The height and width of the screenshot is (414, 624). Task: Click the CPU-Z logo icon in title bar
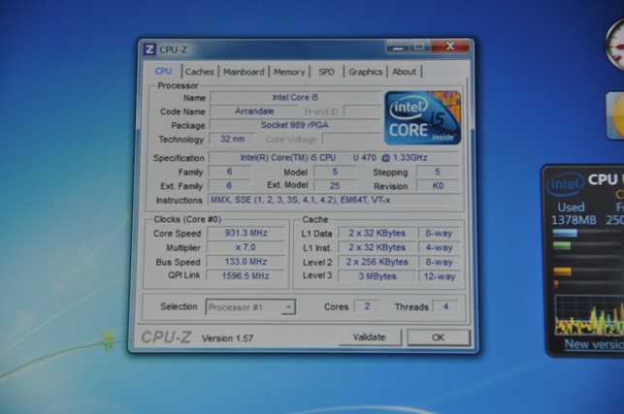tap(149, 49)
